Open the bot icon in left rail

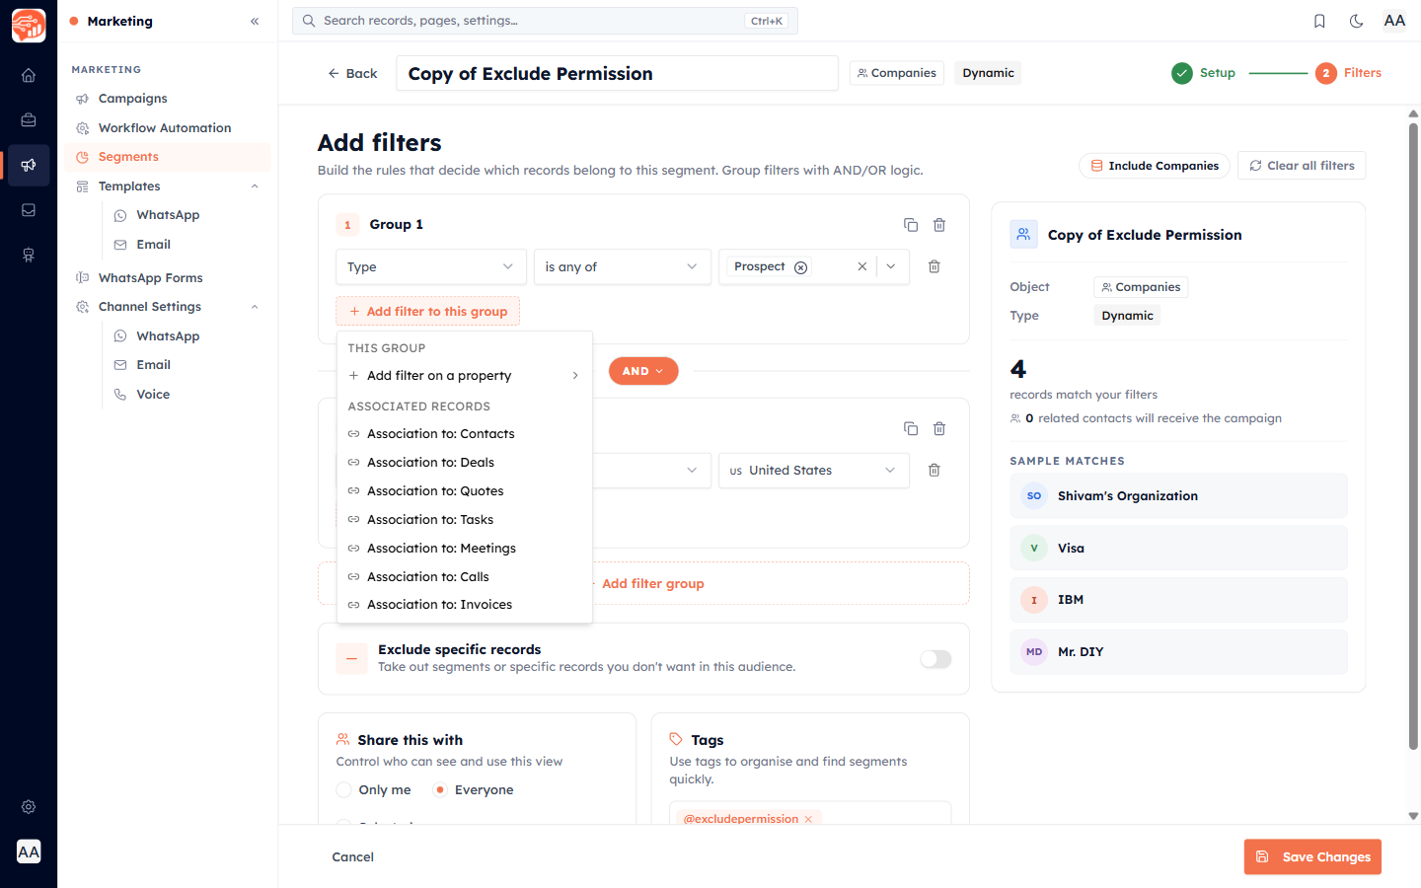click(29, 255)
